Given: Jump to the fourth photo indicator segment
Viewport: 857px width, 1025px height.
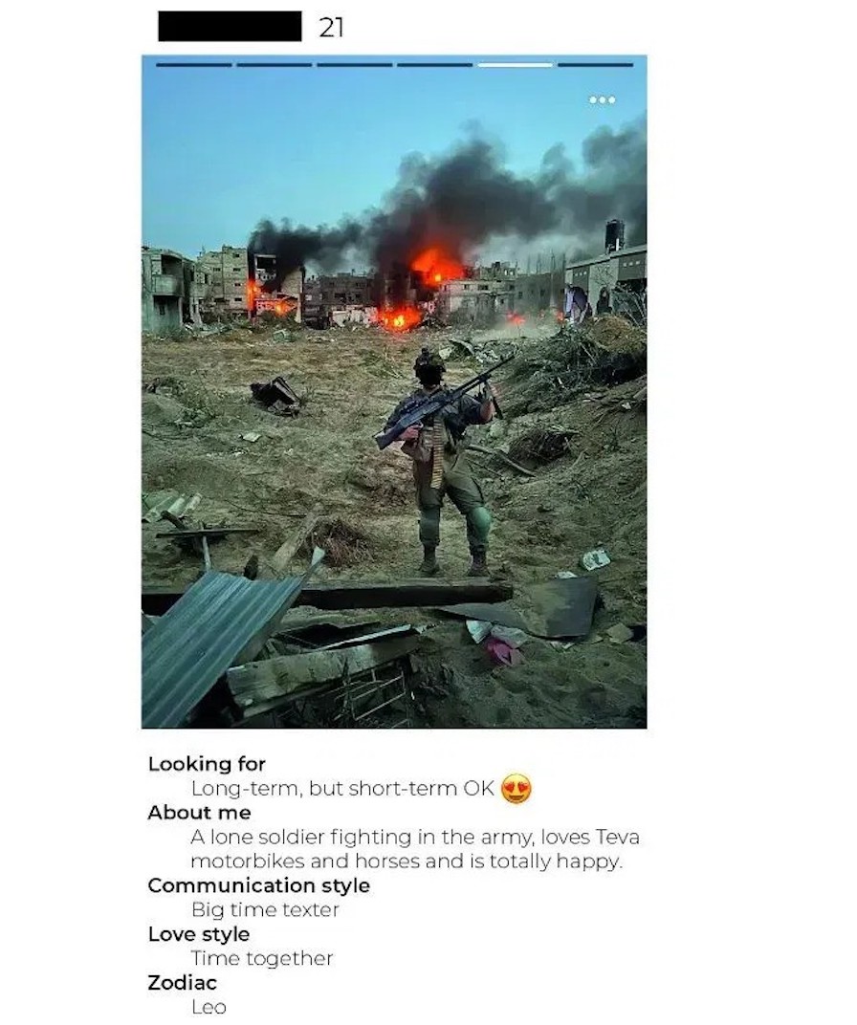Looking at the screenshot, I should click(x=434, y=65).
